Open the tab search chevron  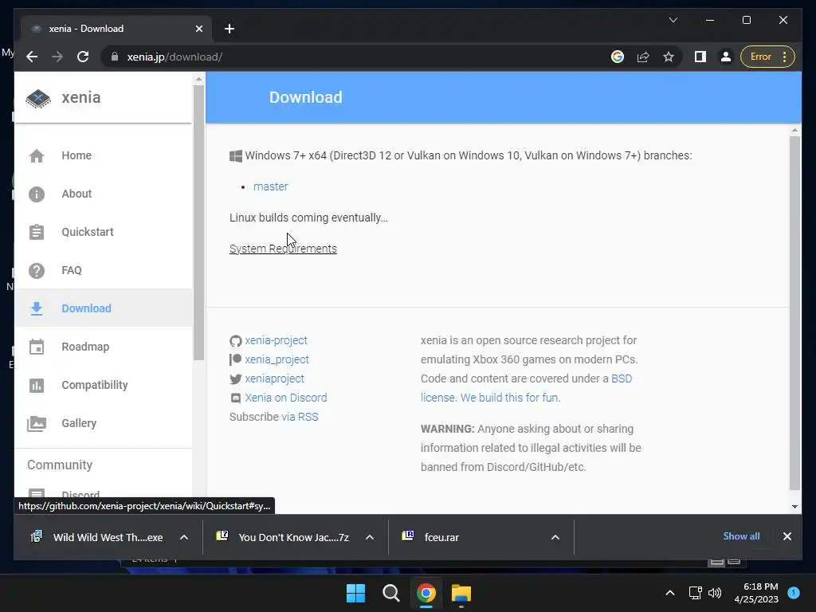[673, 20]
